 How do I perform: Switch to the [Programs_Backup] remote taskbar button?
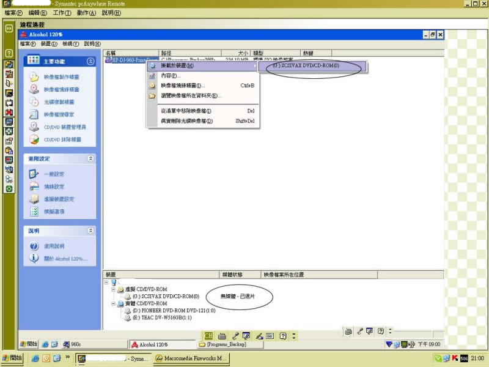230,344
